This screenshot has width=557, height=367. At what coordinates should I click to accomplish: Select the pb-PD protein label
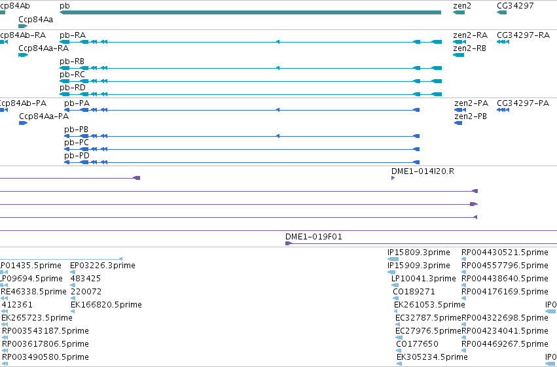point(77,156)
